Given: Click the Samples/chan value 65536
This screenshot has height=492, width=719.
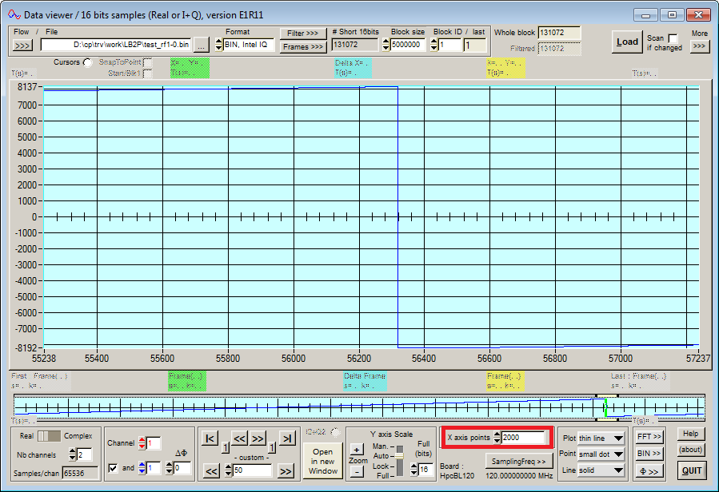Looking at the screenshot, I should [x=80, y=473].
